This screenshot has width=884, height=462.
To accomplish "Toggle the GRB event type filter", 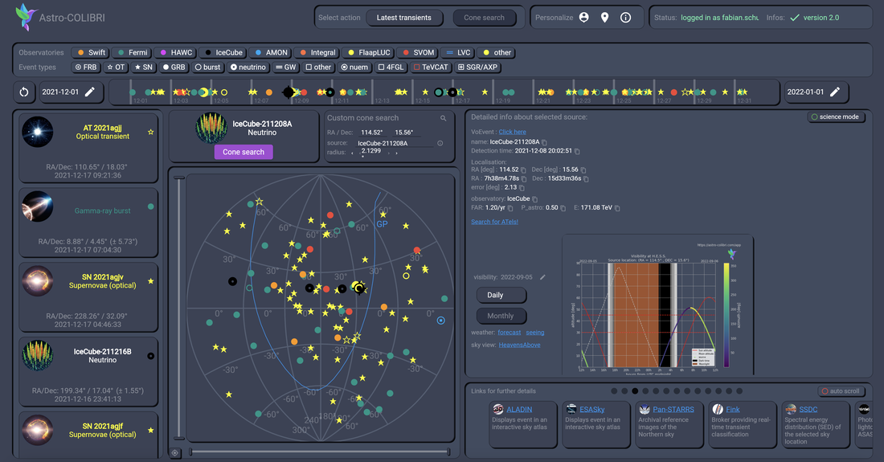I will click(174, 67).
